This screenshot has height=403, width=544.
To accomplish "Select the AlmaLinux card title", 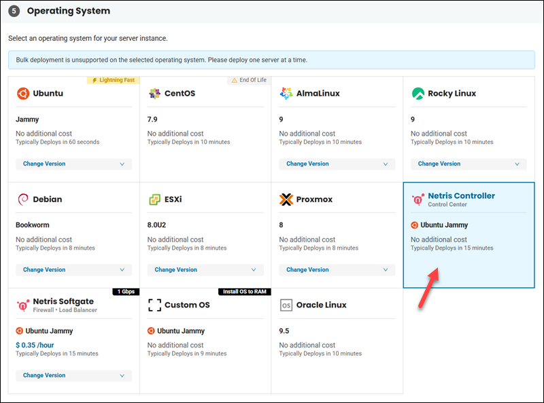I will [x=318, y=94].
